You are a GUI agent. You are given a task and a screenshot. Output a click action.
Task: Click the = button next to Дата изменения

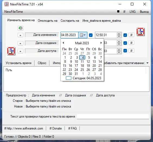[20, 35]
